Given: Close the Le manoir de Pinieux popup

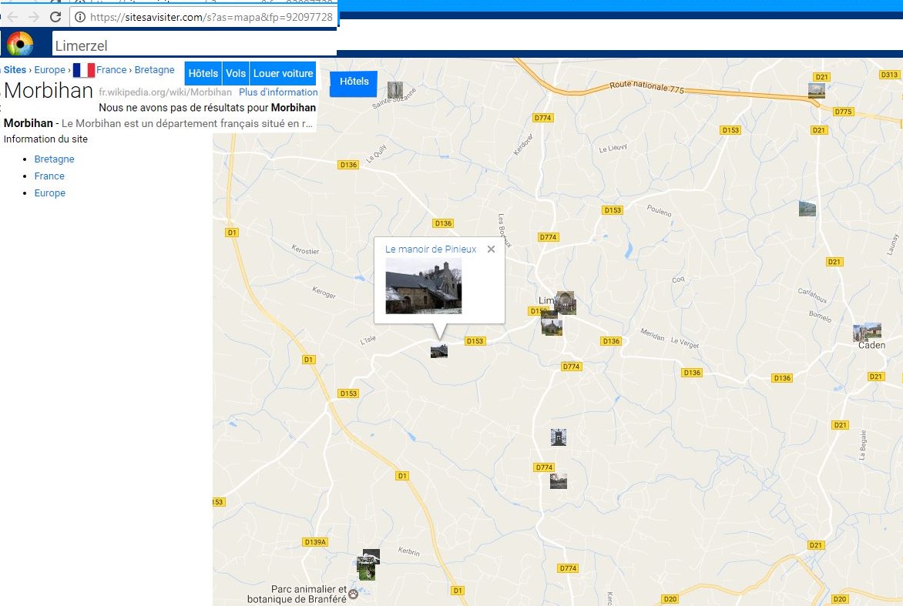Looking at the screenshot, I should point(491,249).
